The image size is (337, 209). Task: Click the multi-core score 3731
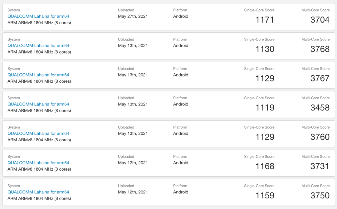[x=320, y=166]
